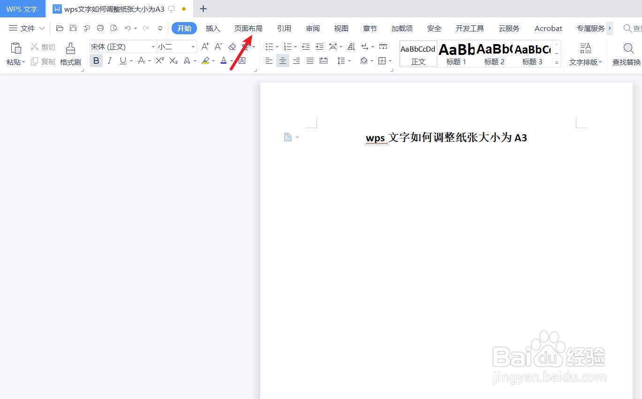This screenshot has height=399, width=642.
Task: Decrease font size with A- icon
Action: pyautogui.click(x=218, y=46)
